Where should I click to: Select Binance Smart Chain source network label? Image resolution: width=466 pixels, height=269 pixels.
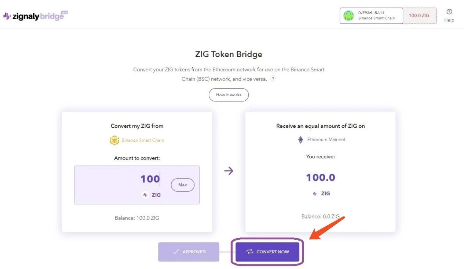point(143,140)
